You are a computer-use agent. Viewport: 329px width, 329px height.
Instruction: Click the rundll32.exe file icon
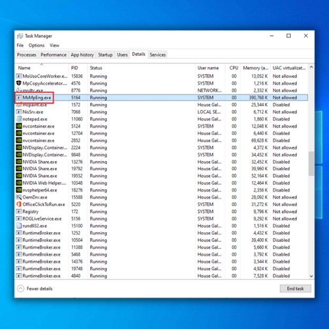pos(19,226)
